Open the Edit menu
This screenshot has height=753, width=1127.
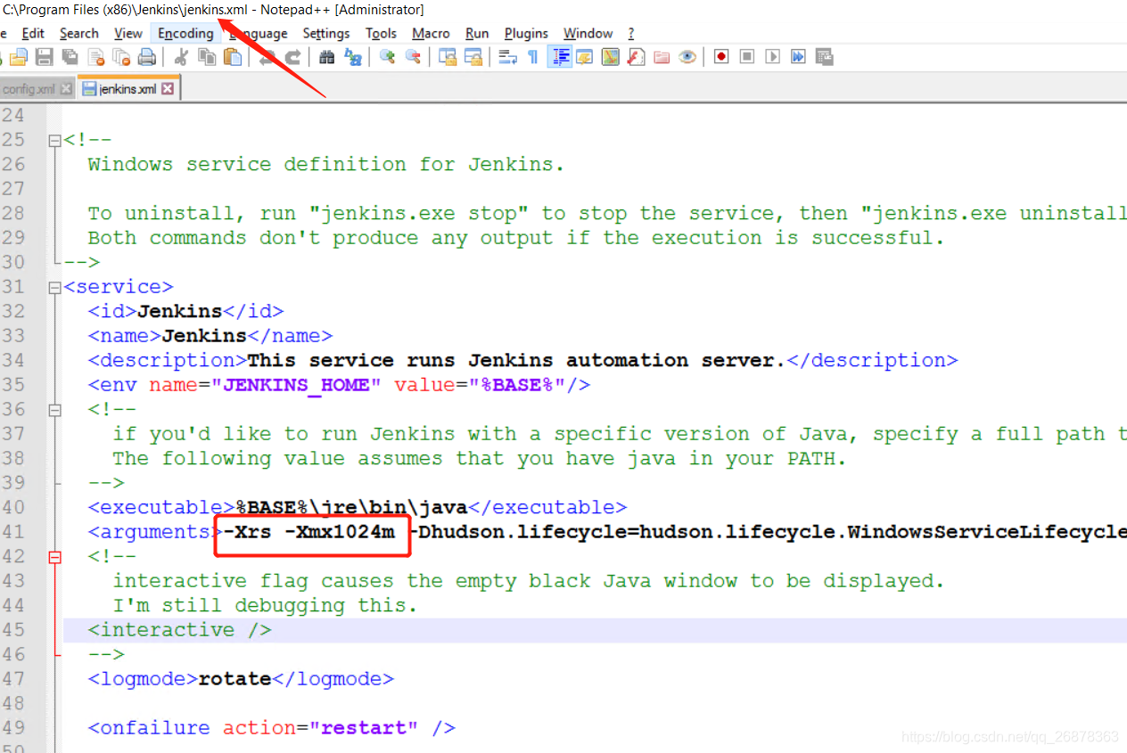point(33,33)
